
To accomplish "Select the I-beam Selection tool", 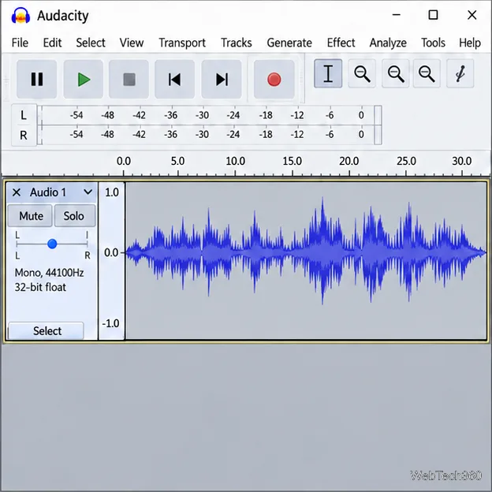I will pos(328,73).
